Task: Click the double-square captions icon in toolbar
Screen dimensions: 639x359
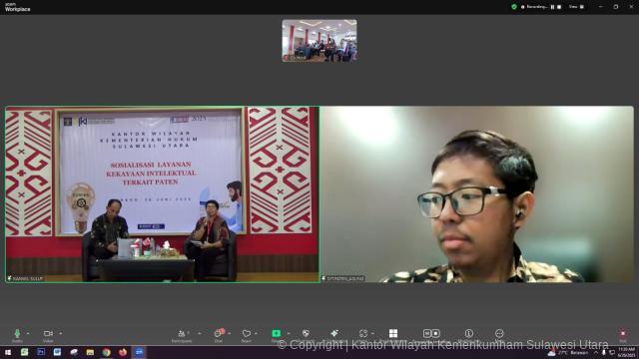Action: tap(431, 334)
